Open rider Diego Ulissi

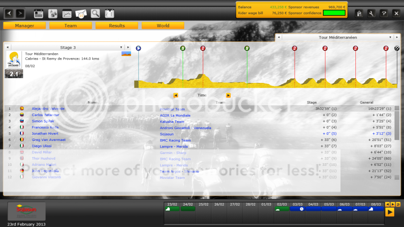click(x=41, y=146)
